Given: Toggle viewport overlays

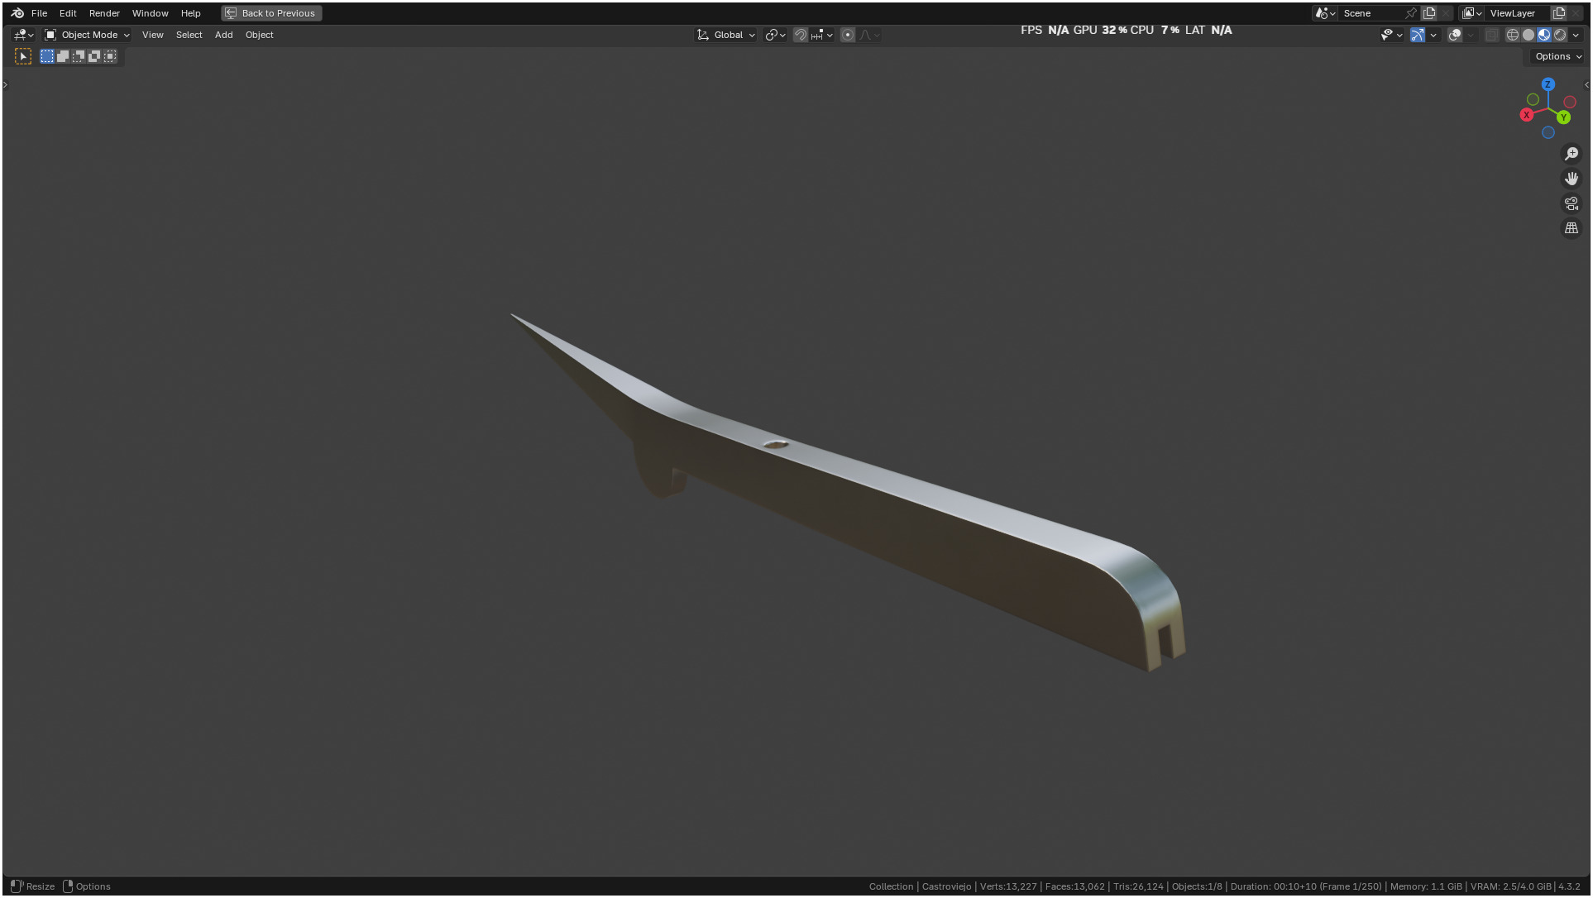Looking at the screenshot, I should pos(1455,35).
